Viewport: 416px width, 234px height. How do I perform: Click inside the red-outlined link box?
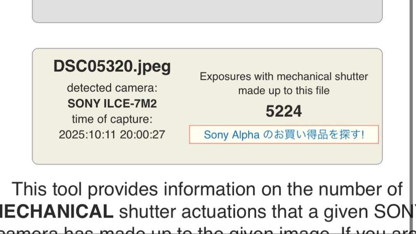284,135
